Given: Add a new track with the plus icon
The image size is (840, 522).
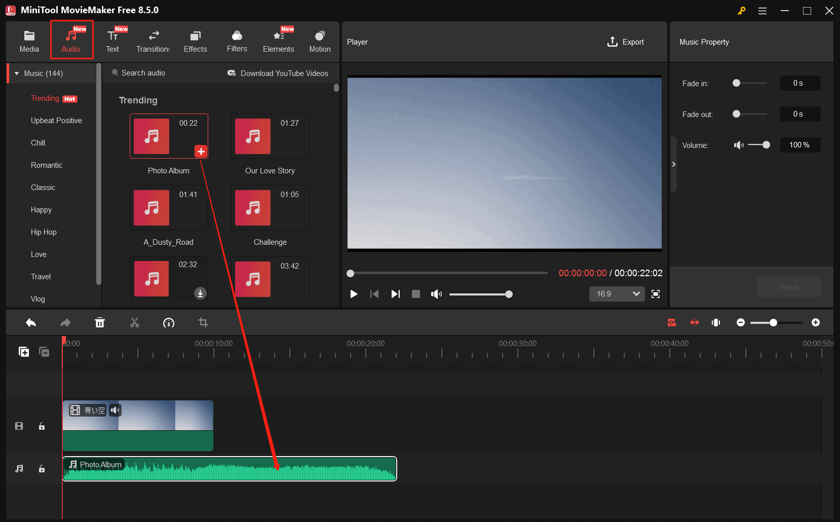Looking at the screenshot, I should [x=24, y=351].
